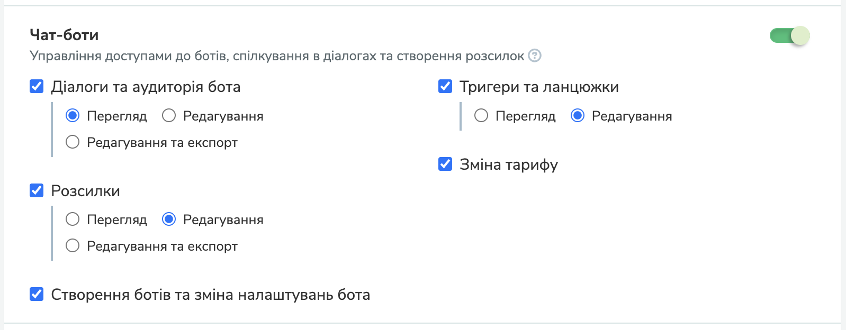Click the active Редагування radio for Тригери
The image size is (846, 330).
577,115
